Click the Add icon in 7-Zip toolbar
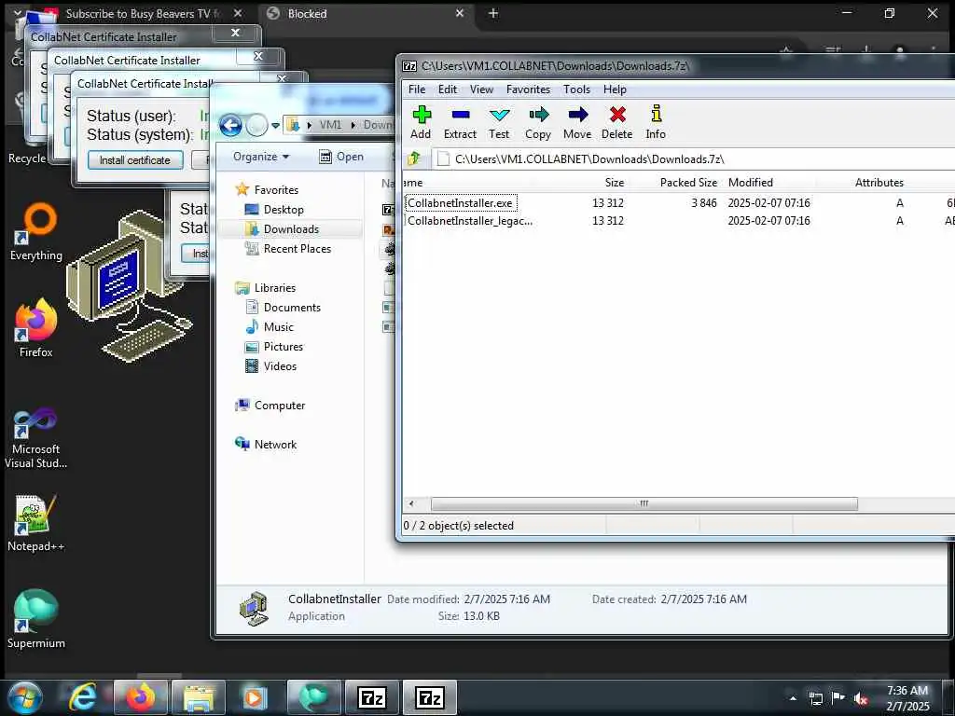 [421, 122]
